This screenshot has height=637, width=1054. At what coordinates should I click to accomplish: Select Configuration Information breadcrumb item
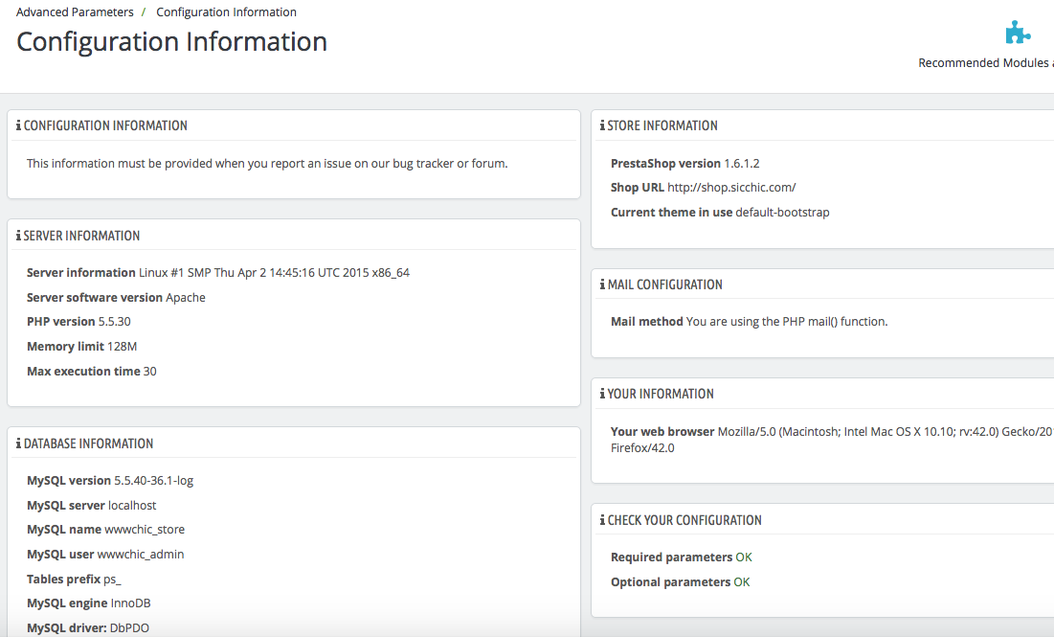click(x=226, y=12)
